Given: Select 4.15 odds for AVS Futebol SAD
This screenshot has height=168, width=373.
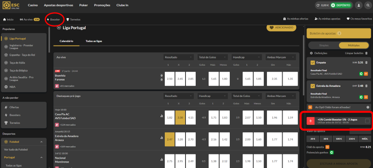Looking at the screenshot, I should (x=191, y=118).
